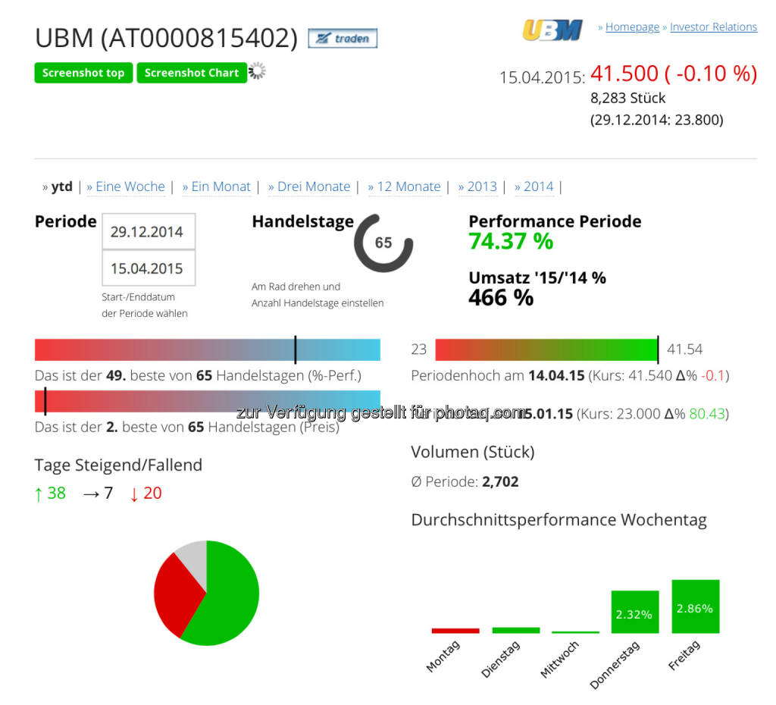Click the (29.12.2014: 23.800) reference text

(x=657, y=120)
